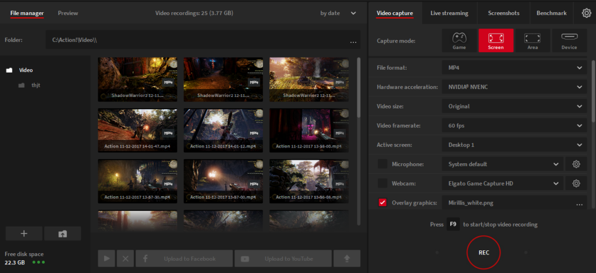Play the selected recording
The image size is (596, 273).
coord(107,258)
